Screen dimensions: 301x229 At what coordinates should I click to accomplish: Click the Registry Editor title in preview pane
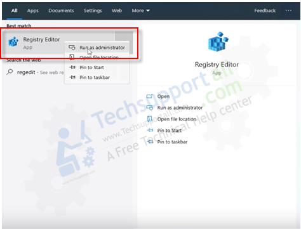pyautogui.click(x=217, y=65)
